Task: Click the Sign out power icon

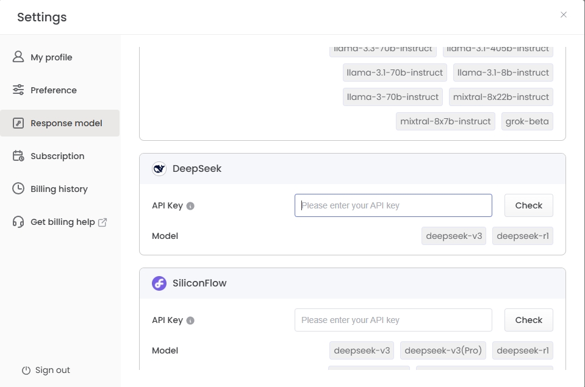Action: [26, 371]
